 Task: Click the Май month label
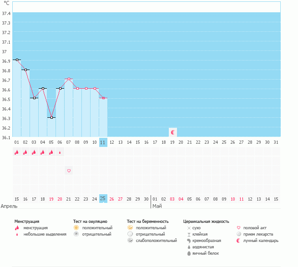pos(157,206)
